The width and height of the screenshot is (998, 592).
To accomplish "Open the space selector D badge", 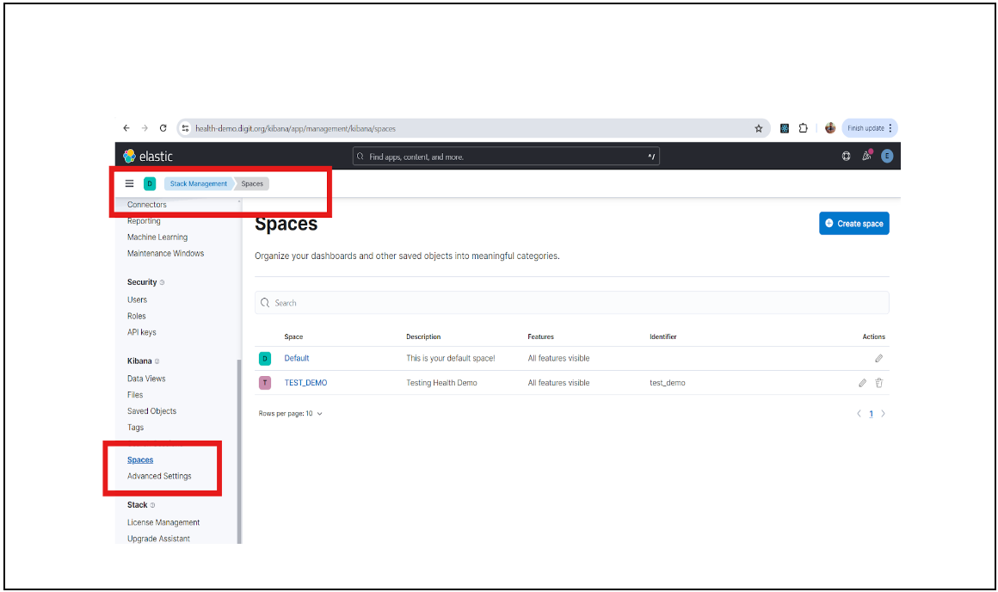I will click(150, 183).
